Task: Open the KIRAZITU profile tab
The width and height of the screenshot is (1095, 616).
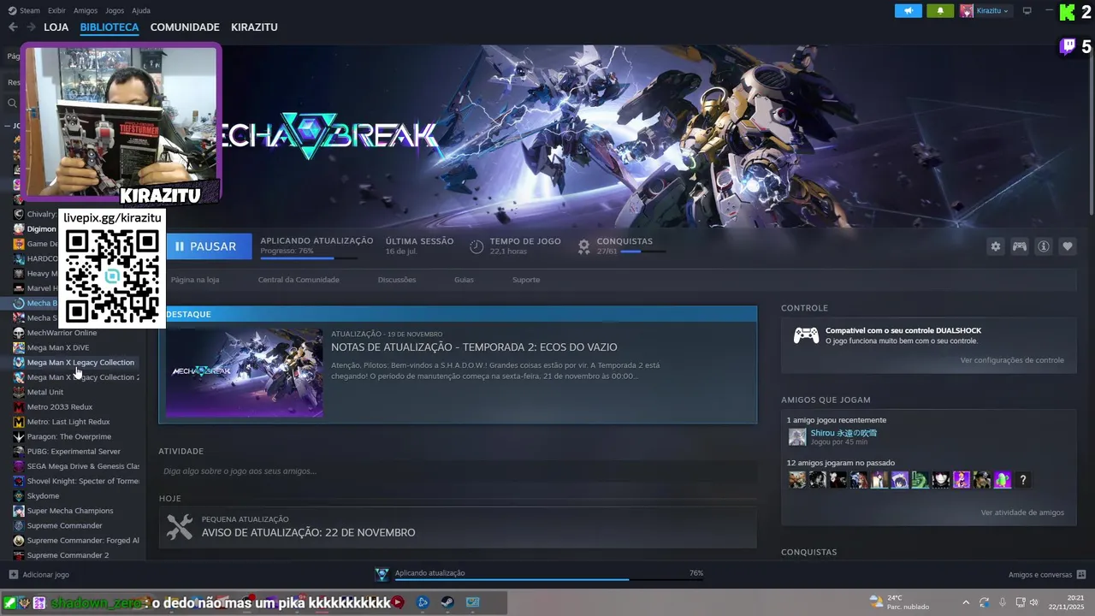Action: [254, 27]
